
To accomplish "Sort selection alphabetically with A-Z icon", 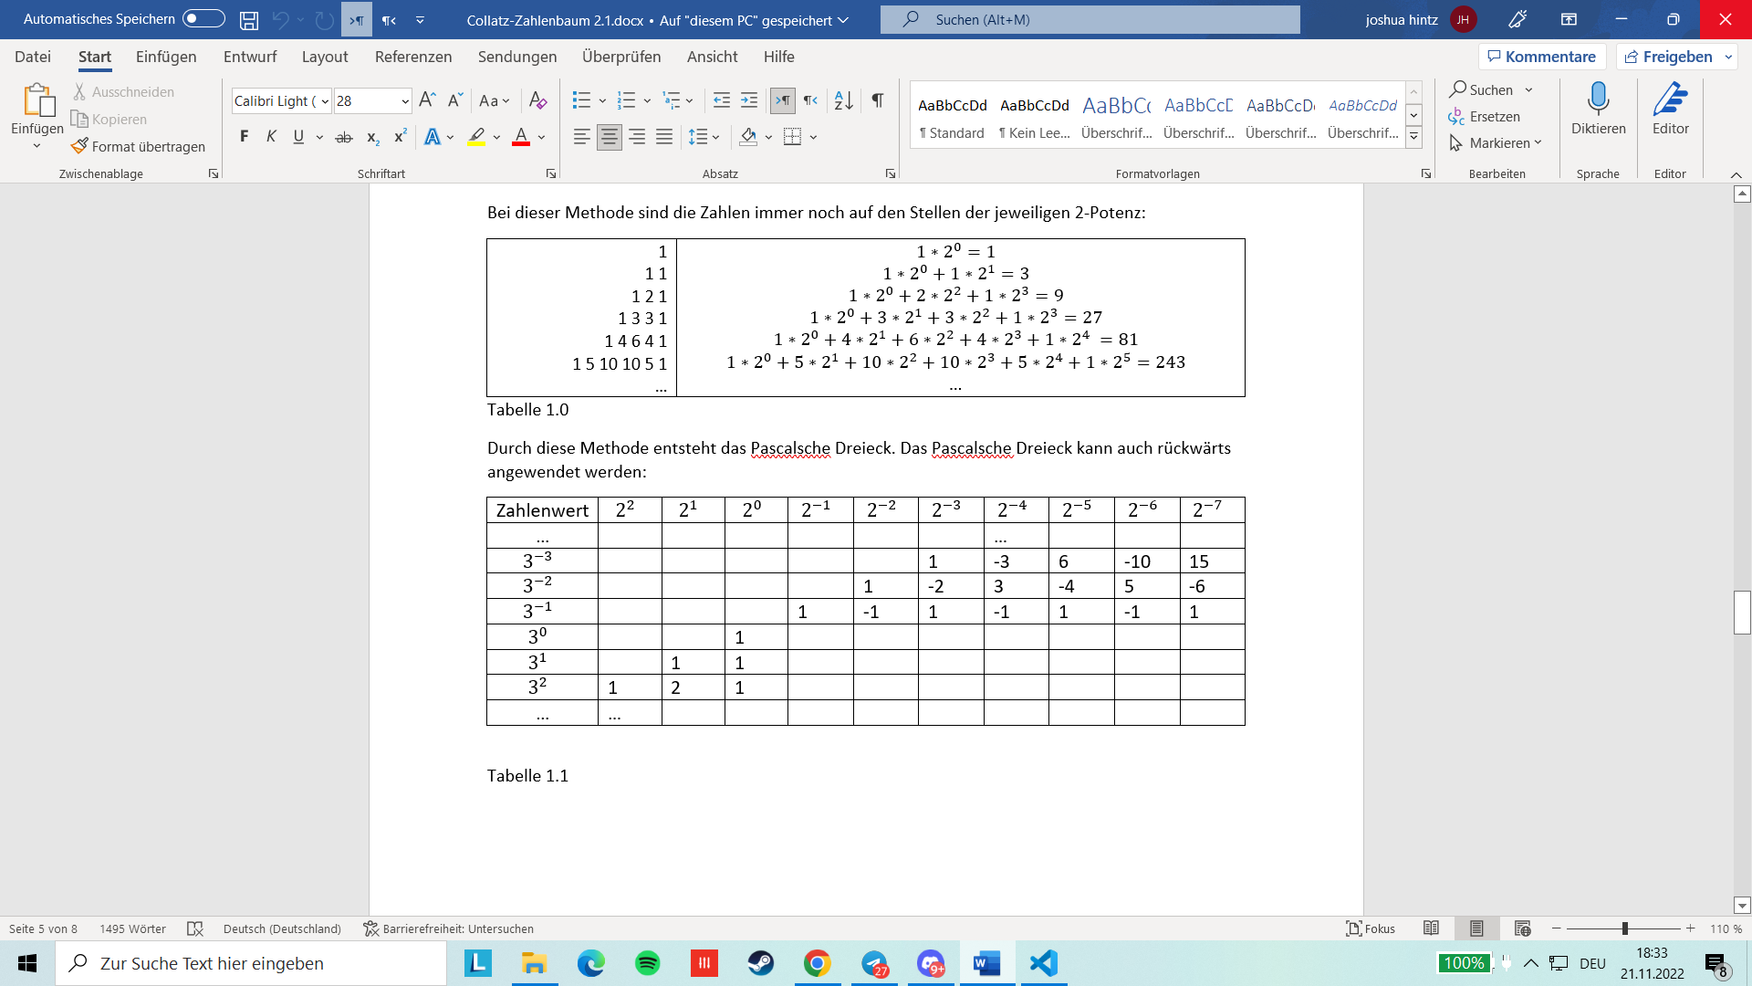I will click(x=844, y=100).
